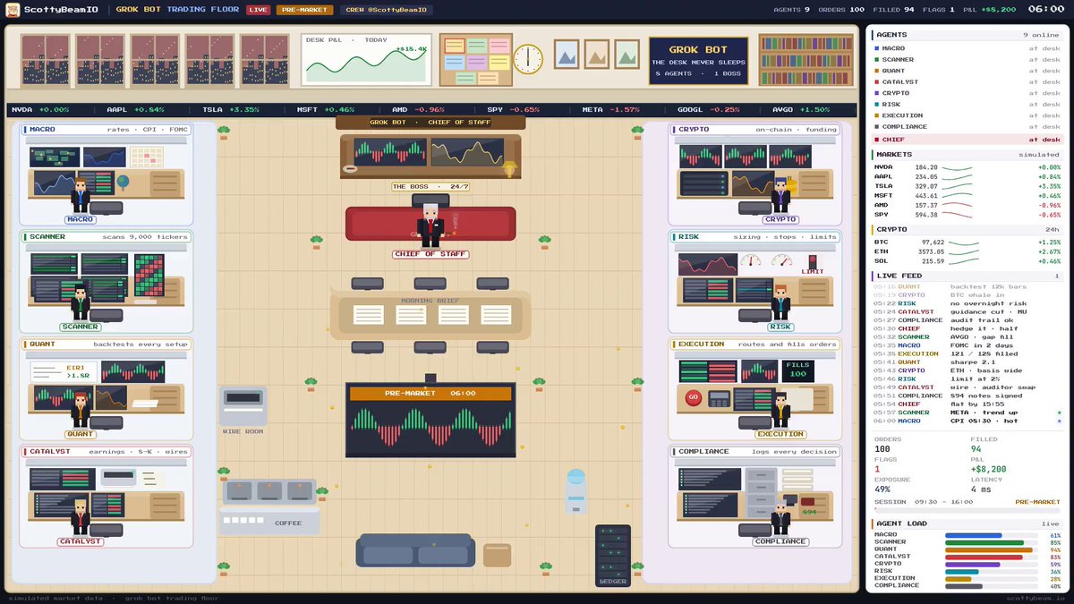
Task: Select the Execution agent character
Action: point(780,411)
